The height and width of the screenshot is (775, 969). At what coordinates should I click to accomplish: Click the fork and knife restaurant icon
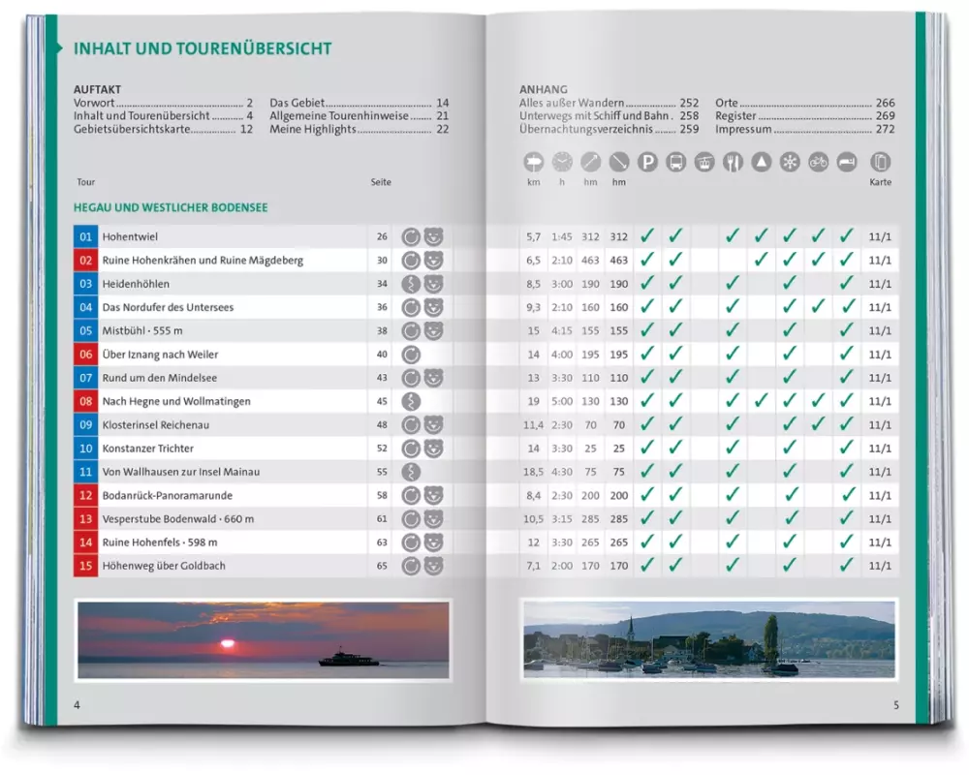(733, 162)
